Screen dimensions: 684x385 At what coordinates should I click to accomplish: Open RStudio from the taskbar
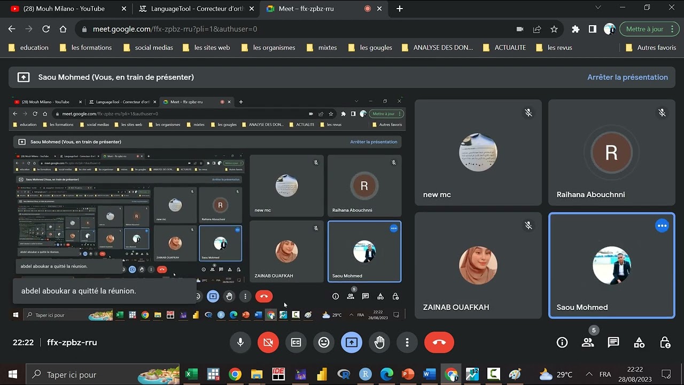pyautogui.click(x=365, y=374)
